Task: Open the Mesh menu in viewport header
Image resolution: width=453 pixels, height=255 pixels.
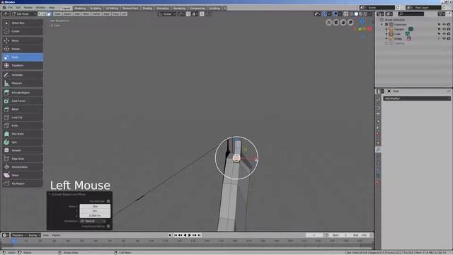Action: click(x=86, y=14)
